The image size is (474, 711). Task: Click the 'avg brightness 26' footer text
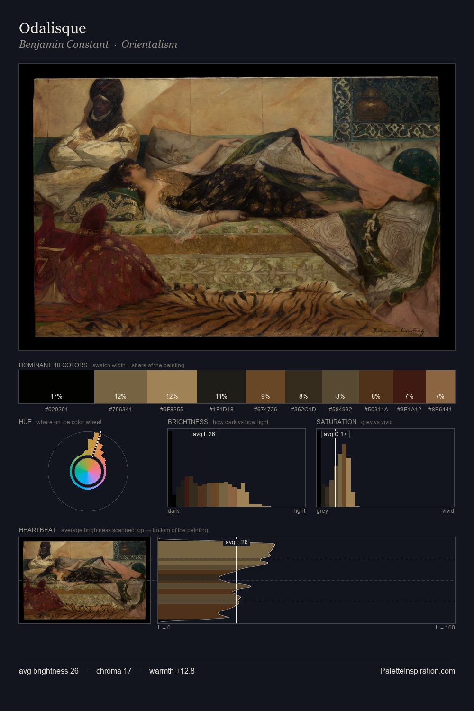49,671
